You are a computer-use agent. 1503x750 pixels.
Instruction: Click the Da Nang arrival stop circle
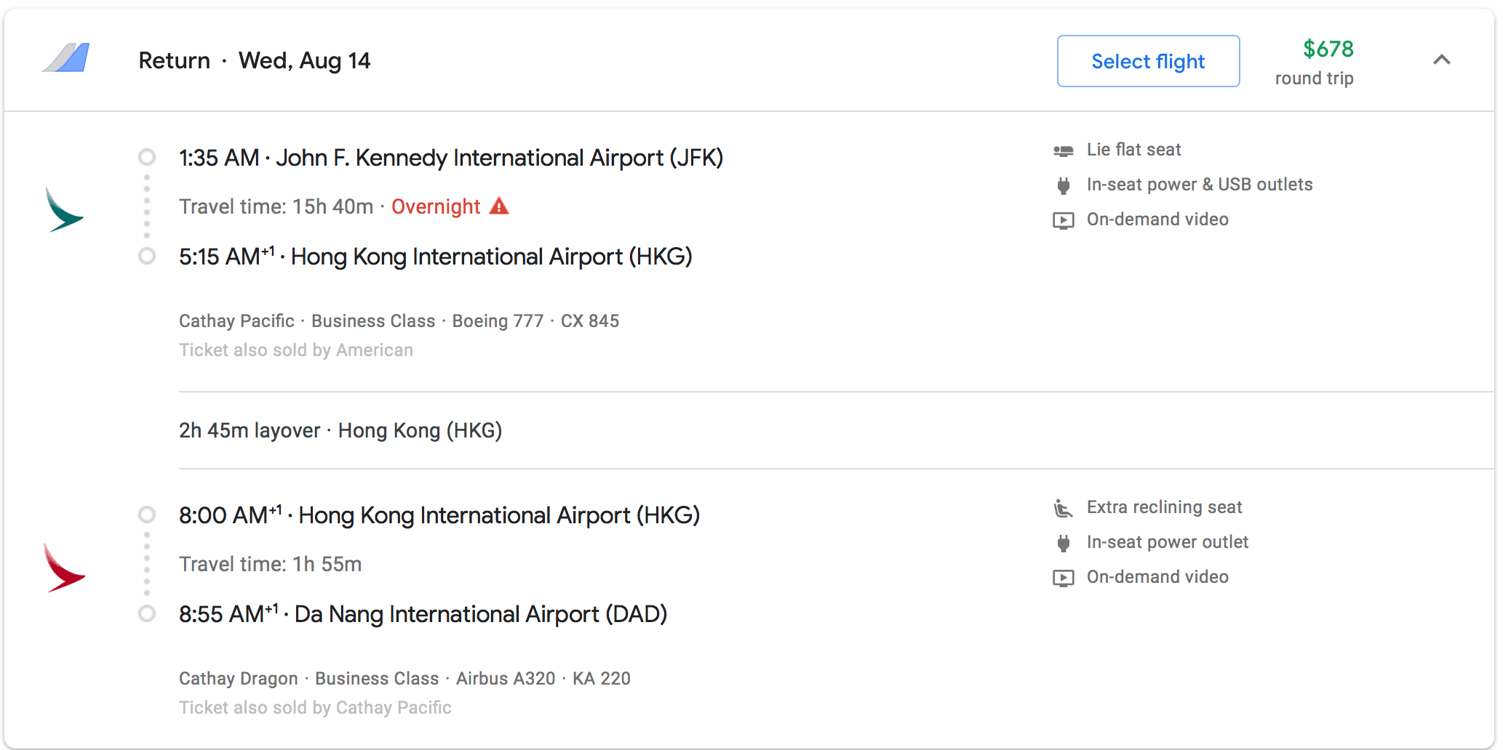(x=147, y=613)
